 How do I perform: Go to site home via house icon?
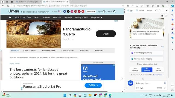(x=10, y=17)
